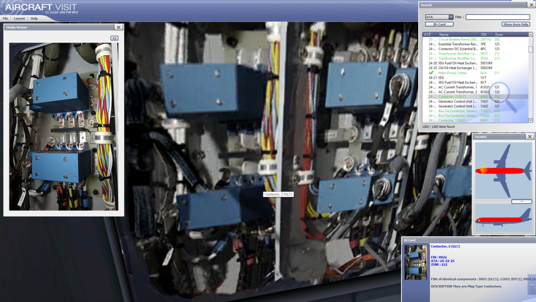Click green checkmark beside Main Power Center

click(431, 72)
